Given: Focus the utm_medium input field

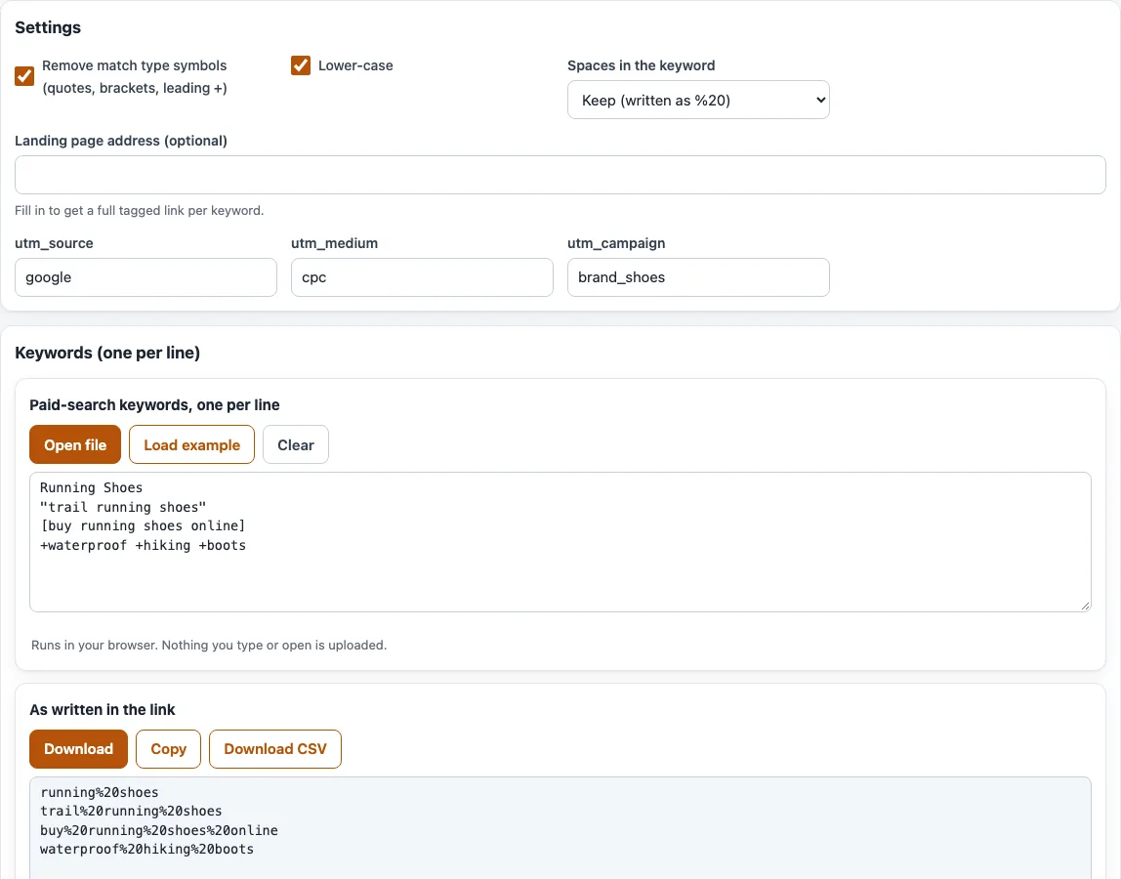Looking at the screenshot, I should point(422,277).
